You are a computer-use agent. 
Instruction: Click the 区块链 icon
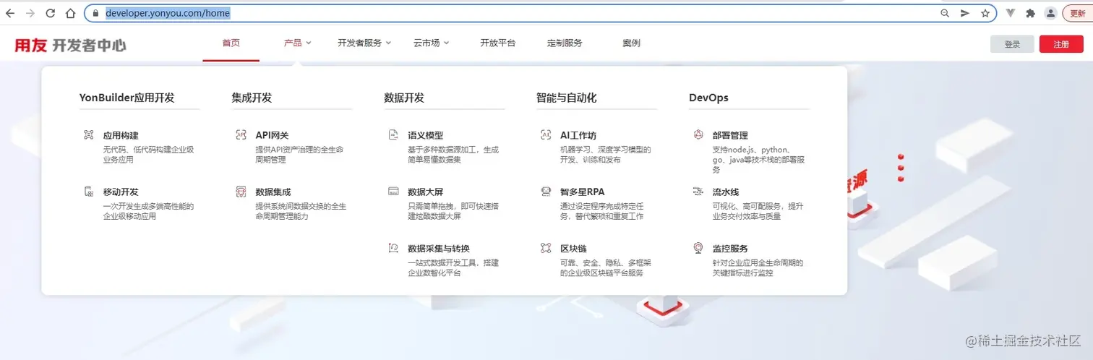coord(546,248)
